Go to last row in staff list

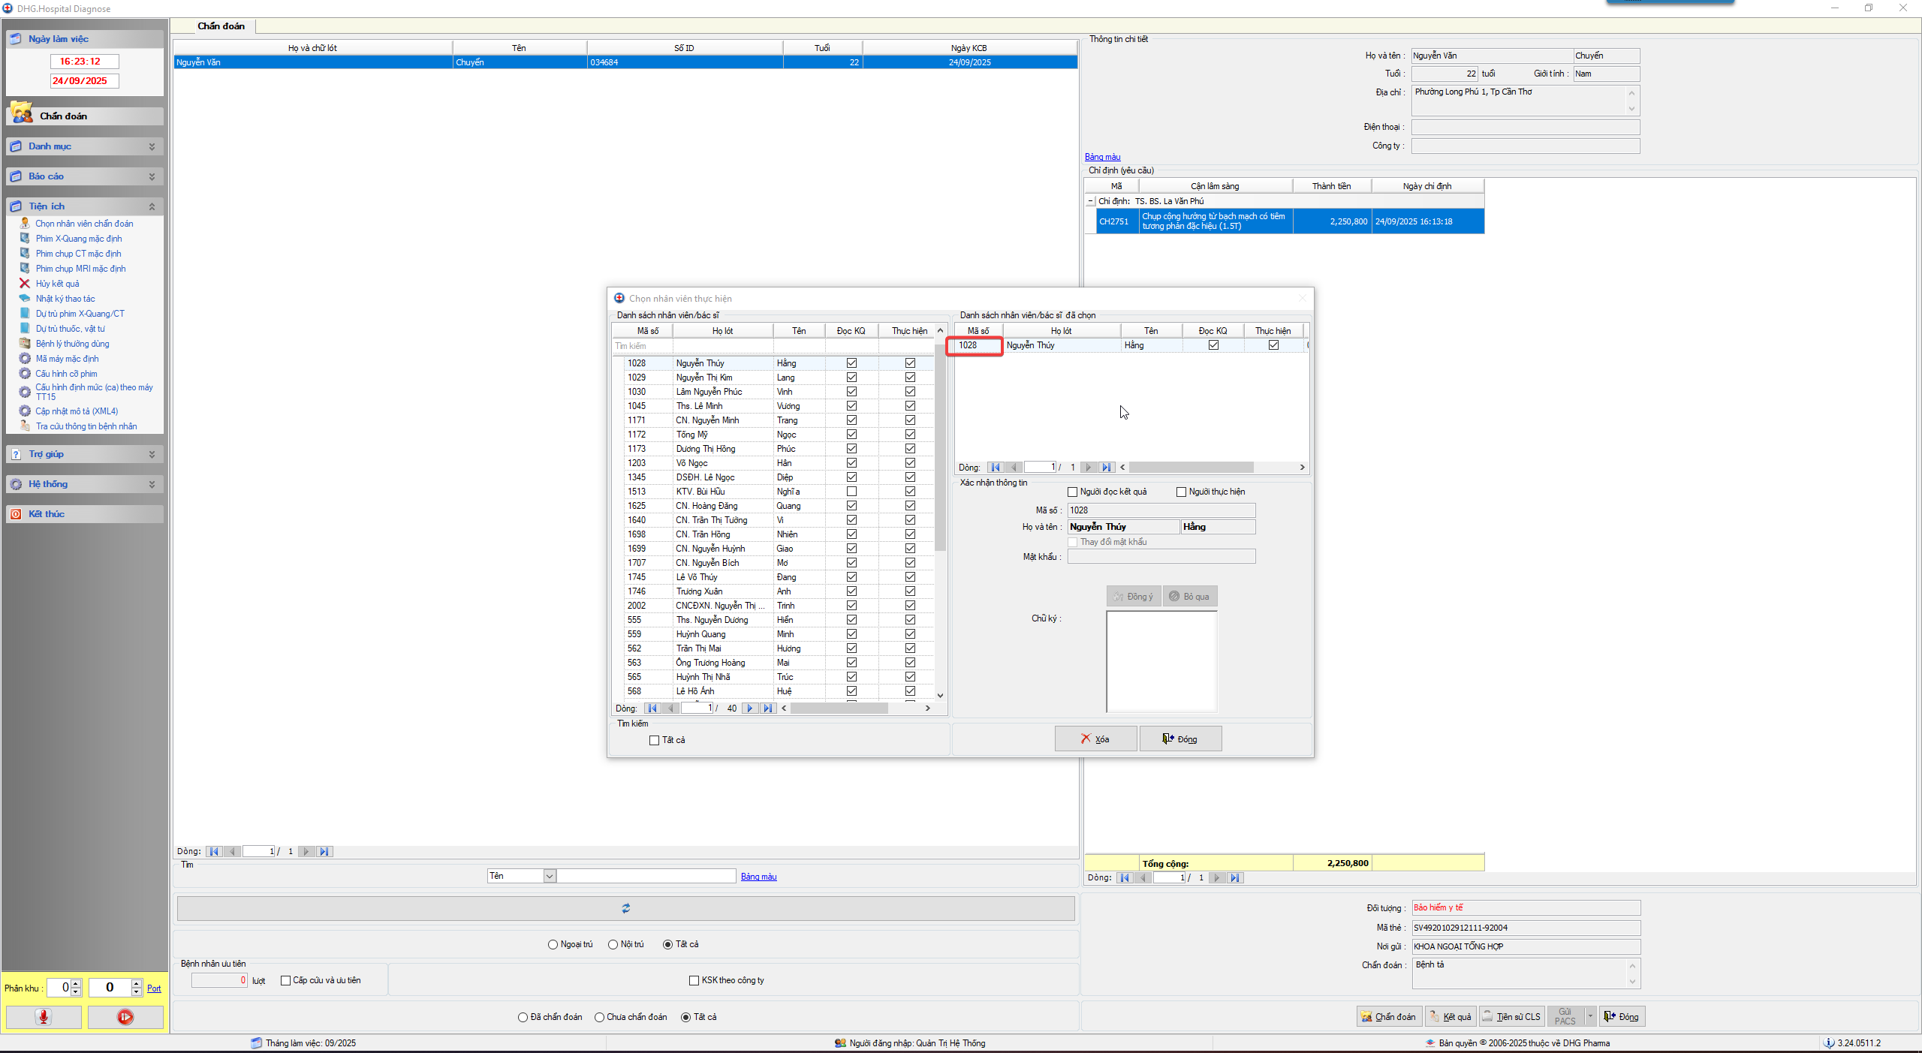pyautogui.click(x=767, y=708)
